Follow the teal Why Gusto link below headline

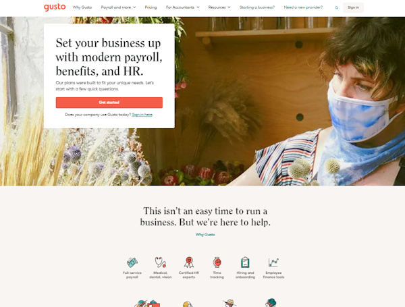[205, 234]
